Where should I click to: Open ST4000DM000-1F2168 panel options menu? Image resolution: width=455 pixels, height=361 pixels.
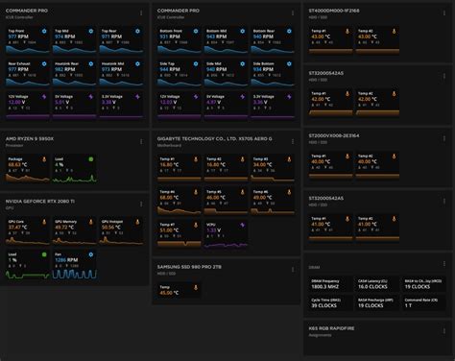tap(444, 12)
